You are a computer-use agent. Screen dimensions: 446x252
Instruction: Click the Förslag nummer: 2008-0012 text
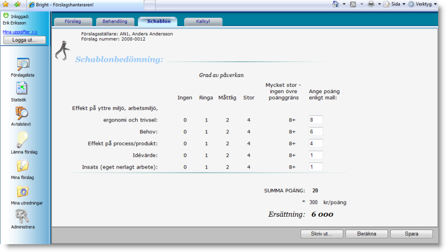click(x=113, y=39)
